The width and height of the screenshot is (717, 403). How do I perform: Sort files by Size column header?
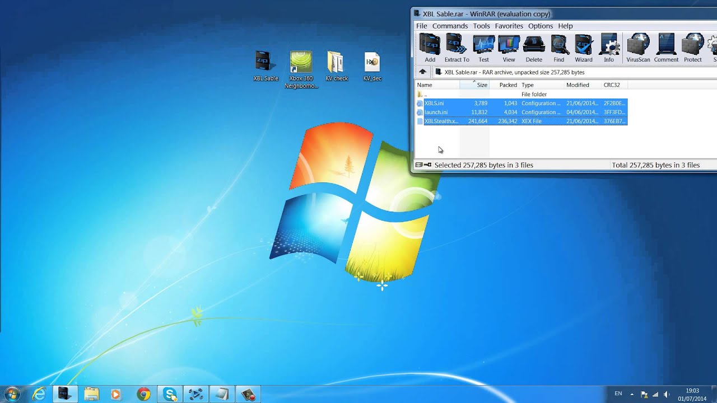click(x=474, y=85)
